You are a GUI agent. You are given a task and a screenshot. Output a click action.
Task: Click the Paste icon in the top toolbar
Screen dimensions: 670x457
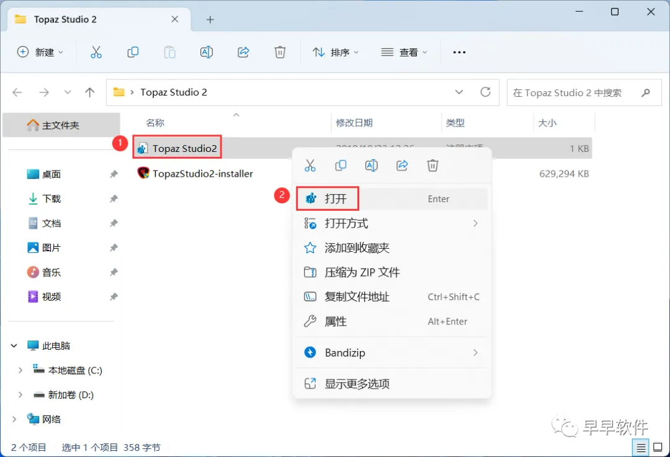pyautogui.click(x=169, y=52)
